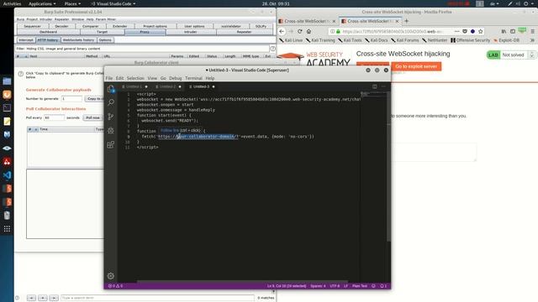Open Exploit-DB bookmark
The image size is (538, 302).
coord(506,40)
